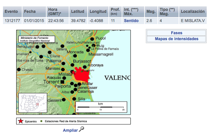Click the Catarroja label on map

(x=85, y=92)
